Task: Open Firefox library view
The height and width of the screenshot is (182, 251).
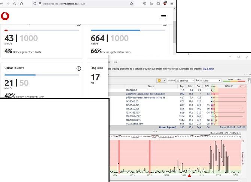Action: pyautogui.click(x=151, y=3)
